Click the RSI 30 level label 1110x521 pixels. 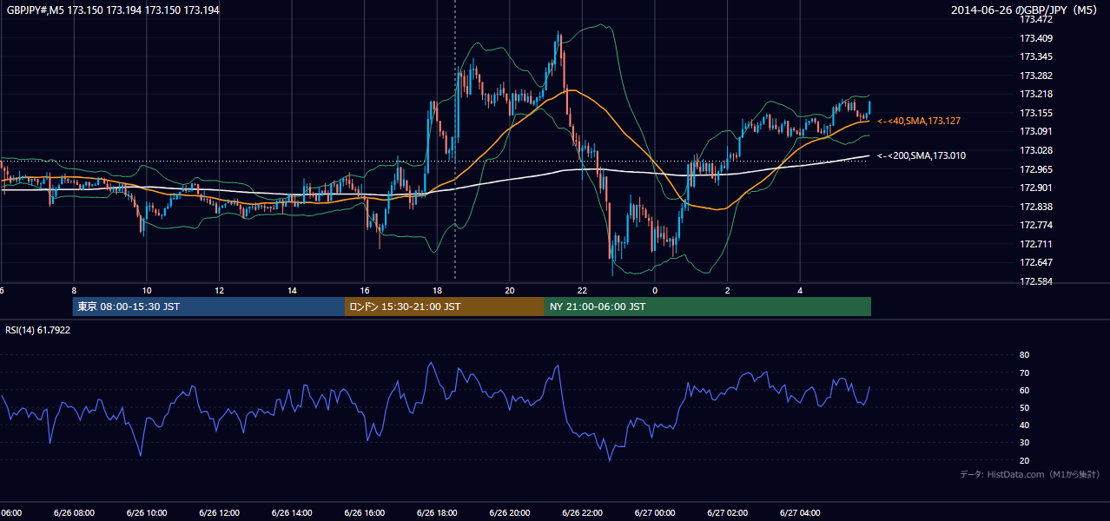click(1025, 442)
